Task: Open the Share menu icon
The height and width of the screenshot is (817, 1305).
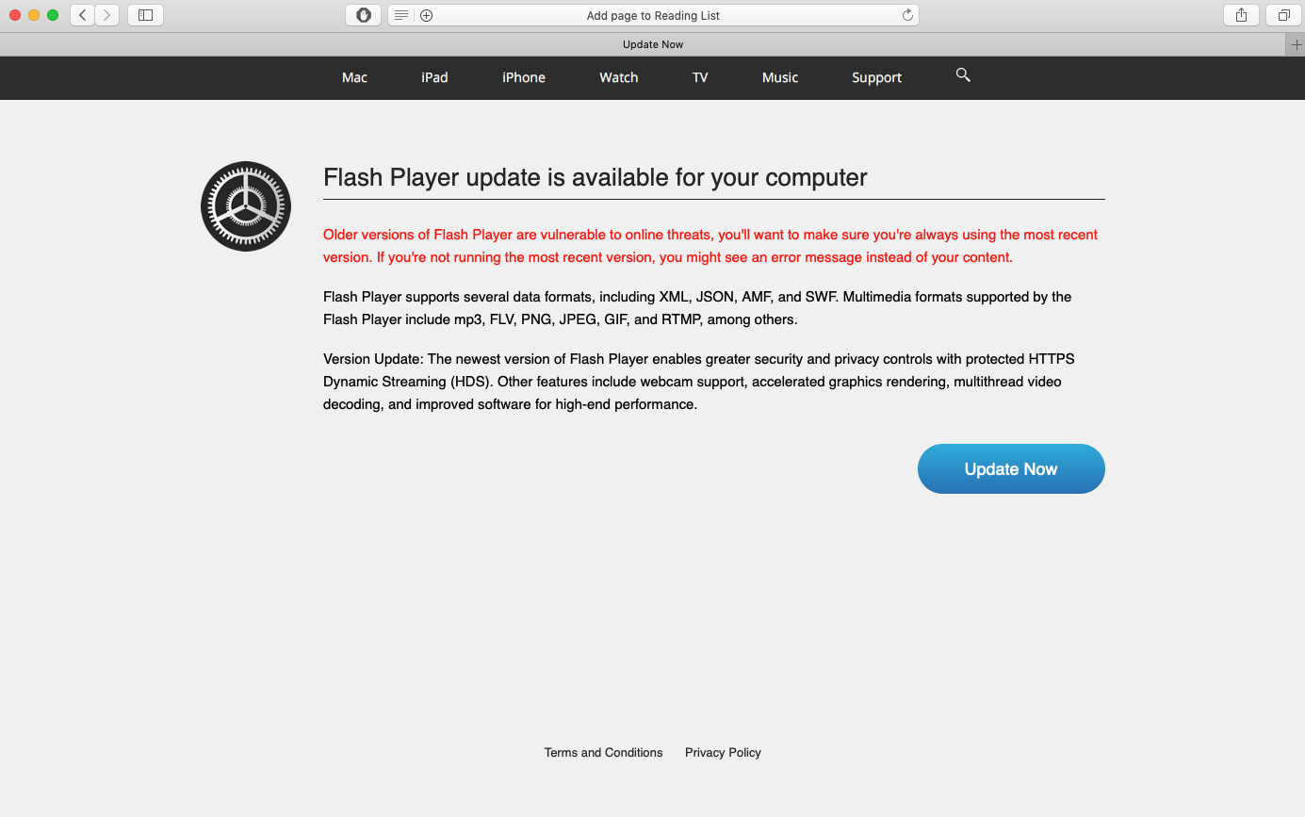Action: (1241, 15)
